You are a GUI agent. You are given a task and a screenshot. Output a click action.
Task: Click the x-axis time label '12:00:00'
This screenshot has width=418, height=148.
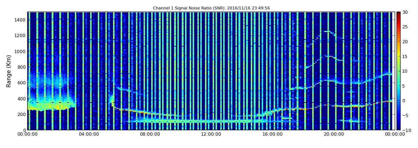211,134
